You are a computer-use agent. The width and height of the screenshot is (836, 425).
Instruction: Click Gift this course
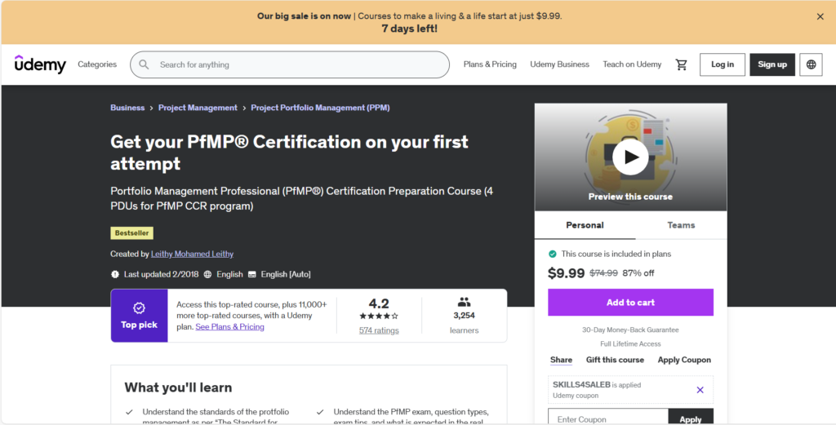point(615,360)
